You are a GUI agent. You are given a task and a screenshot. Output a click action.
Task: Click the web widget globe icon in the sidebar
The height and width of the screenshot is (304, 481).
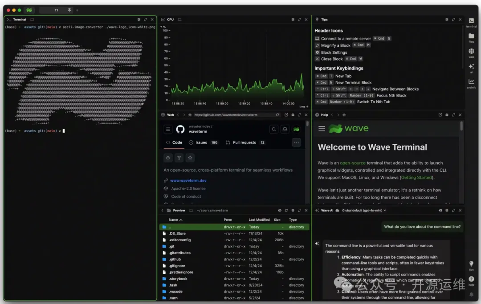471,52
